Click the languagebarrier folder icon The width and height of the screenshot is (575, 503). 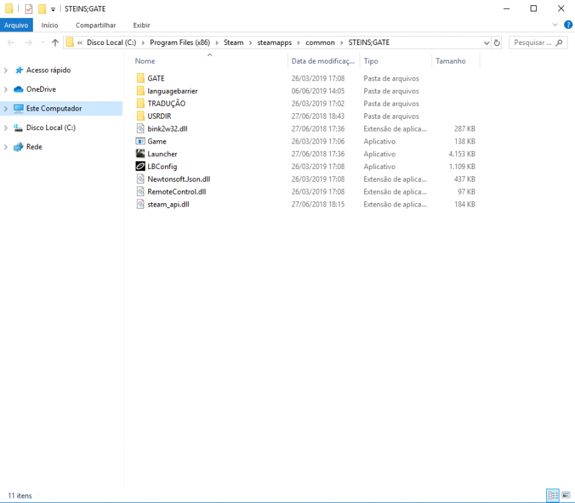(x=140, y=91)
